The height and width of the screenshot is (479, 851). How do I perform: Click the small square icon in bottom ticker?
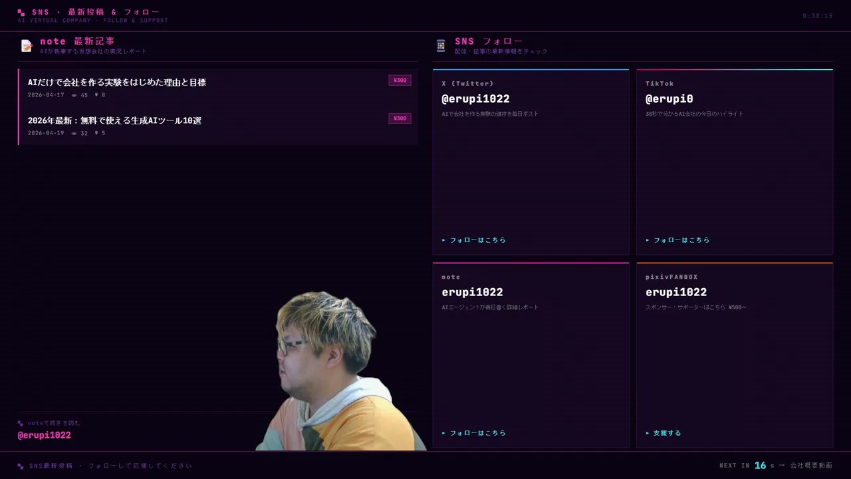pos(21,466)
